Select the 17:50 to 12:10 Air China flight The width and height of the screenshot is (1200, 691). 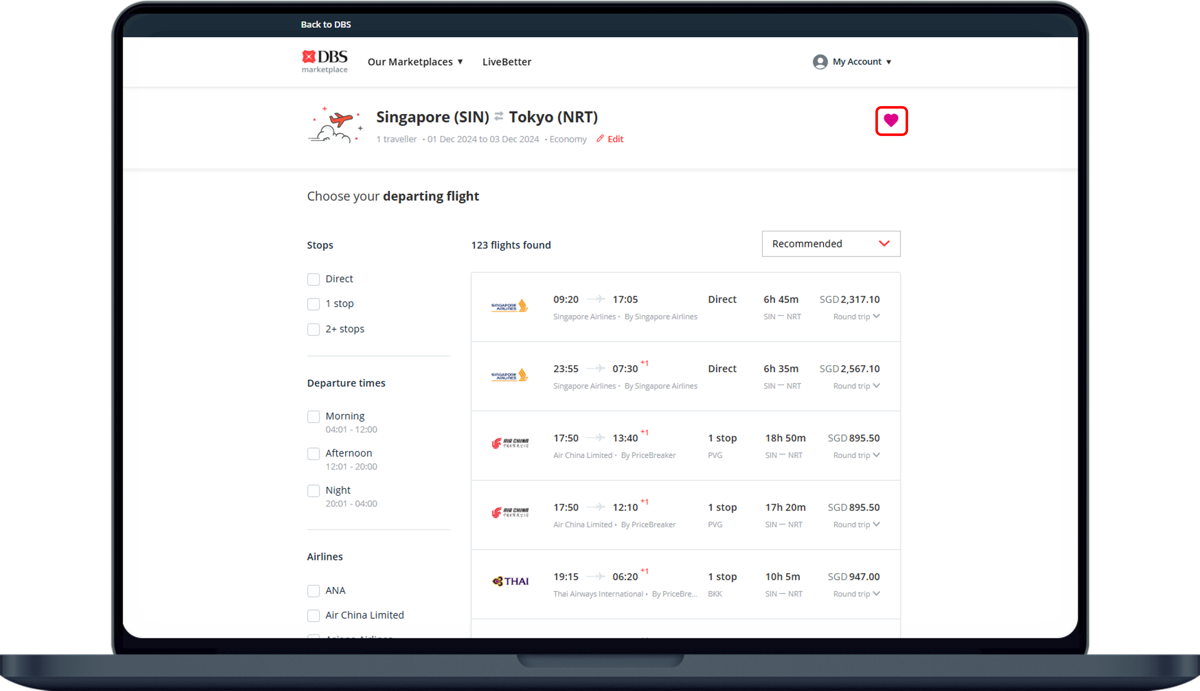pos(685,515)
